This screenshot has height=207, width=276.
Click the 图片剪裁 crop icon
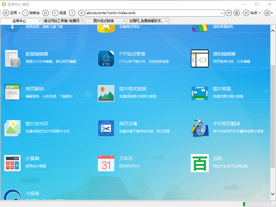point(200,93)
